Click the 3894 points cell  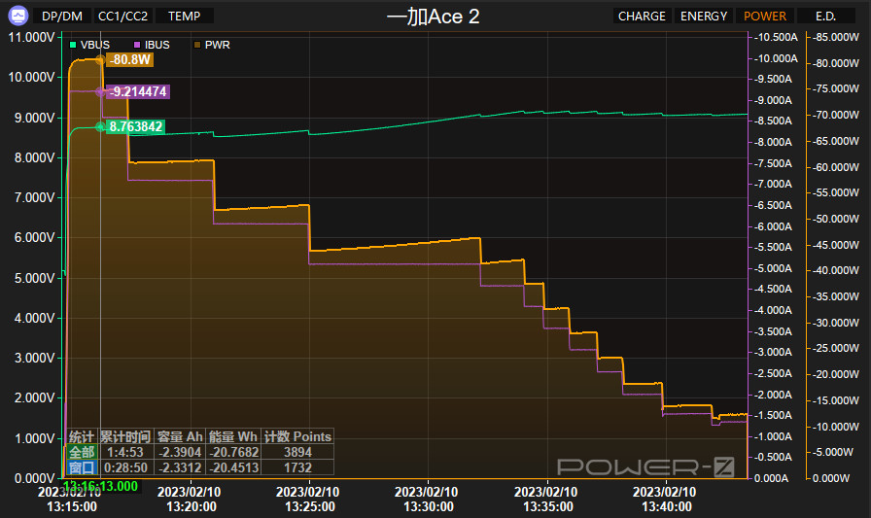point(297,452)
